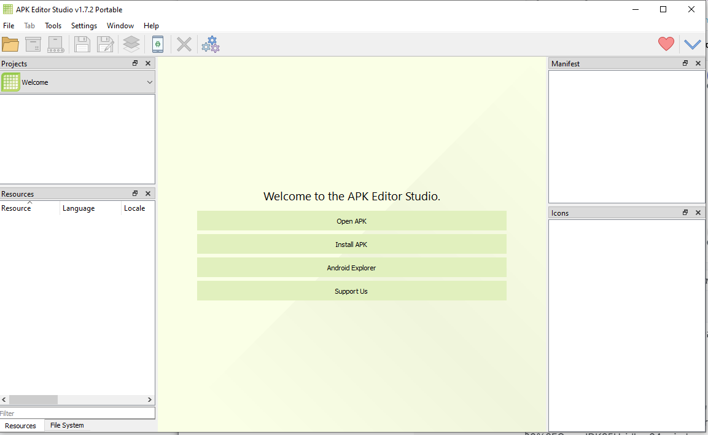Open the Tools menu

(53, 26)
